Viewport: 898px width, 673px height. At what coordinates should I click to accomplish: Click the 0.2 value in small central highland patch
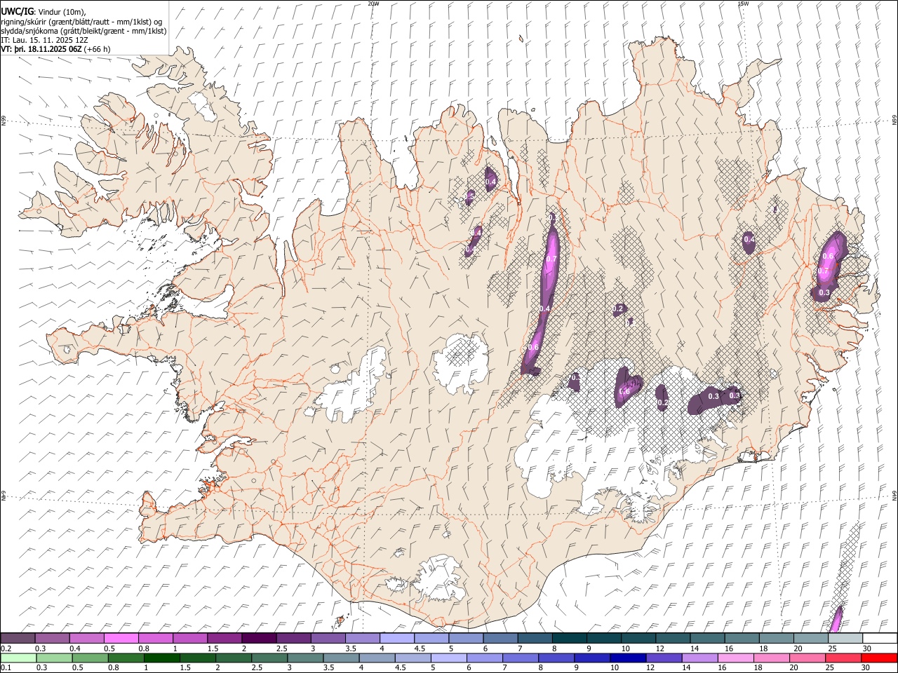pos(618,308)
